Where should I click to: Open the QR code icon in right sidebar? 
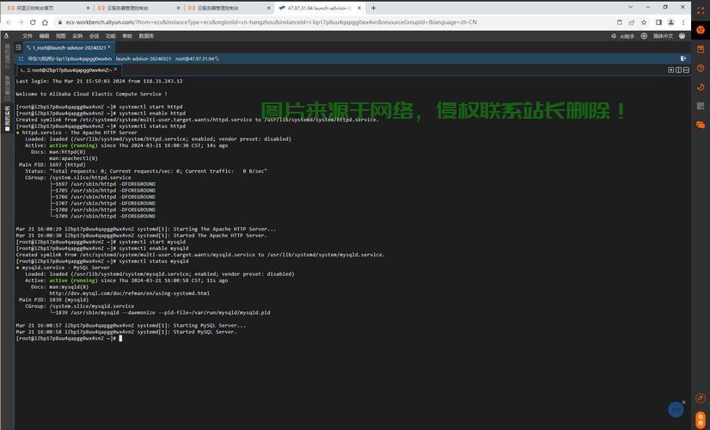point(701,106)
